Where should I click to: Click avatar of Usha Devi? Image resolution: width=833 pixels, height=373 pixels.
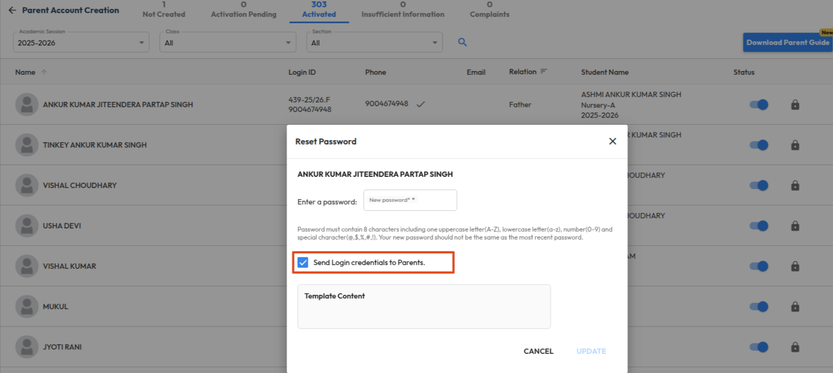(27, 226)
